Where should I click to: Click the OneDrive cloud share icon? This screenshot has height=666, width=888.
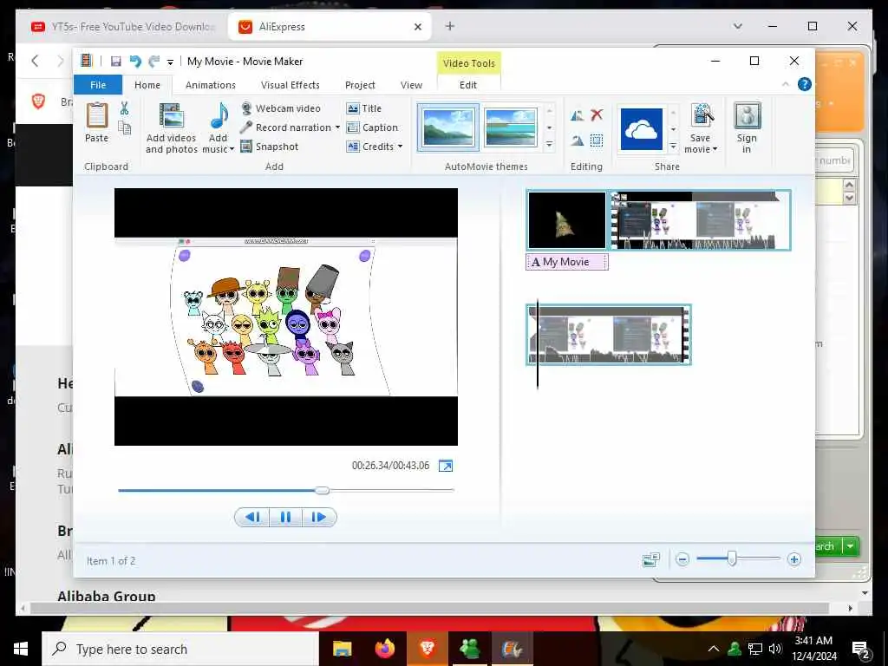(642, 129)
